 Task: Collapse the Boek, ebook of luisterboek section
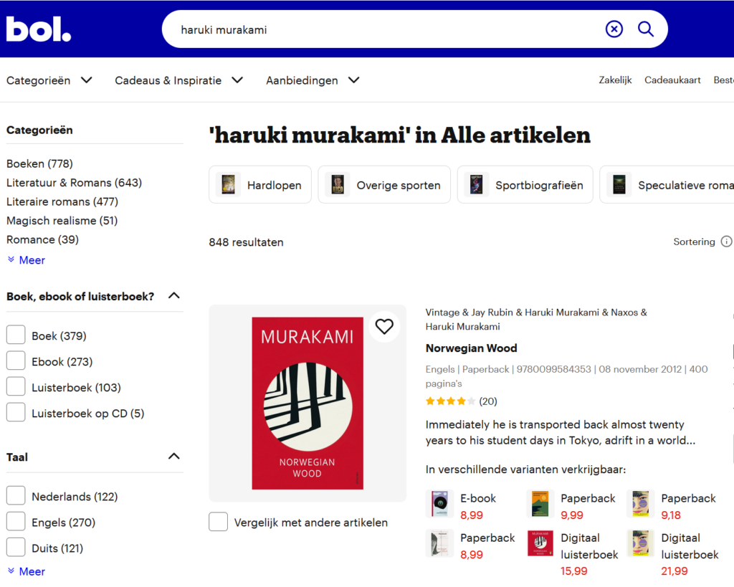tap(173, 296)
